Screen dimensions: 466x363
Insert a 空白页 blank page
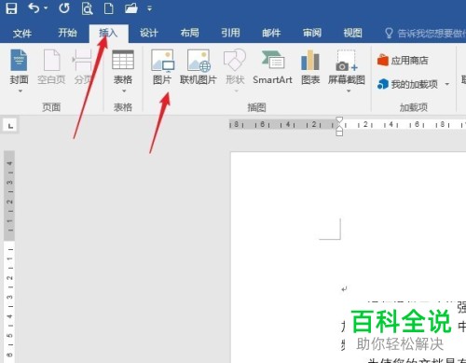click(51, 67)
